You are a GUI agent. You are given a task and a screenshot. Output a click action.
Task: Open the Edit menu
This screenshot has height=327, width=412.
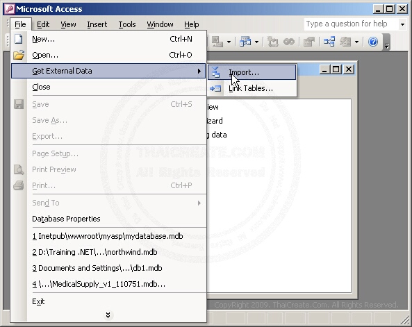click(43, 24)
